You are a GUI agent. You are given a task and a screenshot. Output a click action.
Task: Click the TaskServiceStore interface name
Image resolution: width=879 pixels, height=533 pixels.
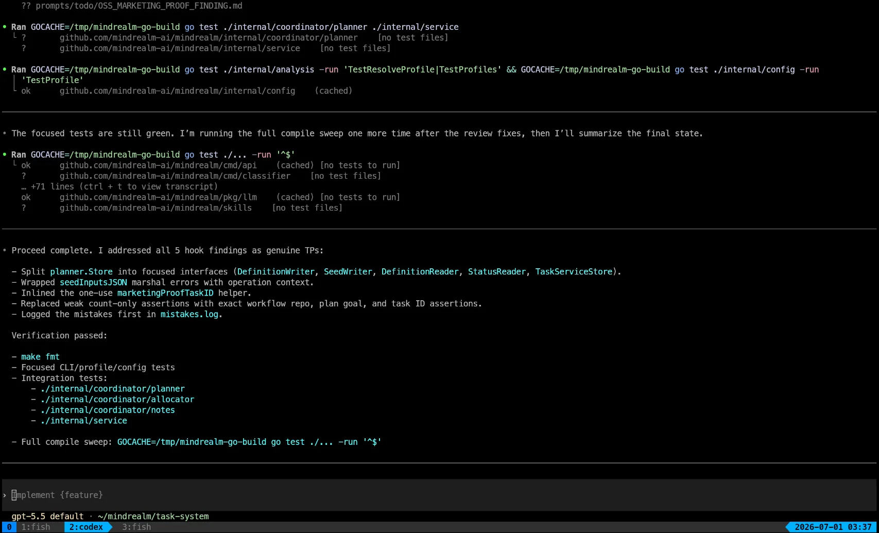pos(574,271)
